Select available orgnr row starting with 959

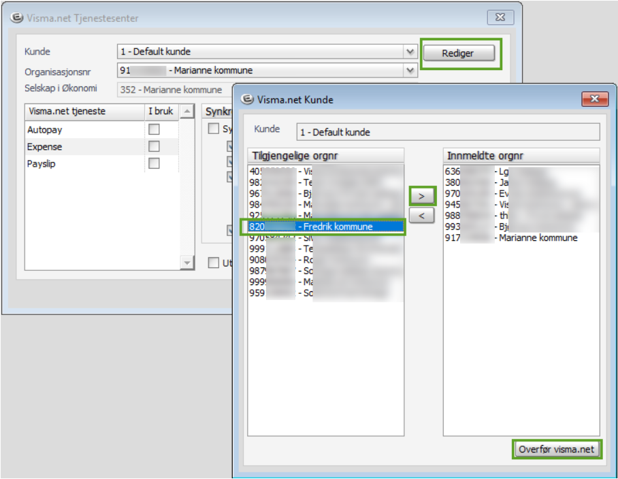[325, 293]
